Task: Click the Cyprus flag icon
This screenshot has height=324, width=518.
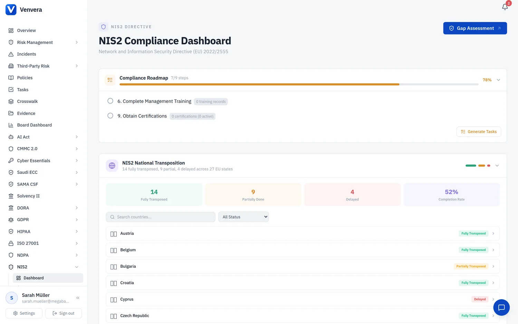Action: (x=114, y=299)
